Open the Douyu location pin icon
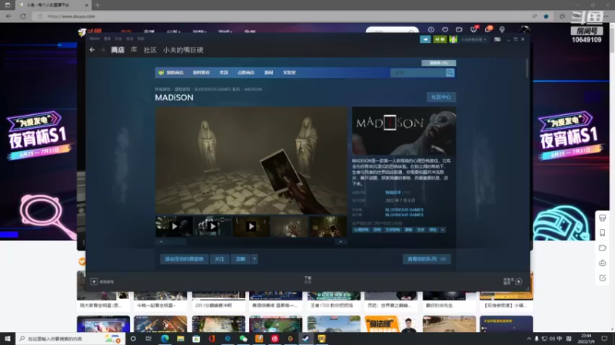 coord(502,30)
